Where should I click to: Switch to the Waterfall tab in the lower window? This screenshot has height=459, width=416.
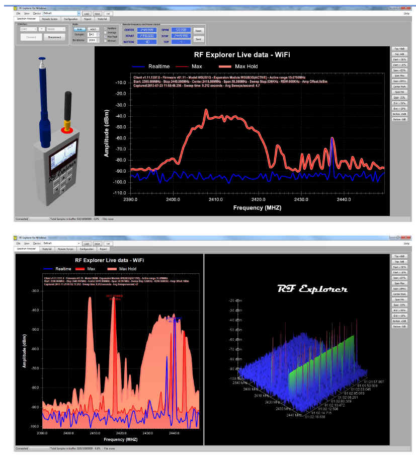[47, 249]
